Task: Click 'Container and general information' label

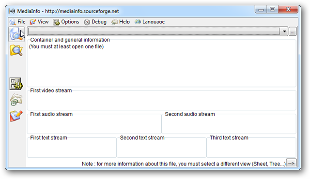Action: pos(70,40)
